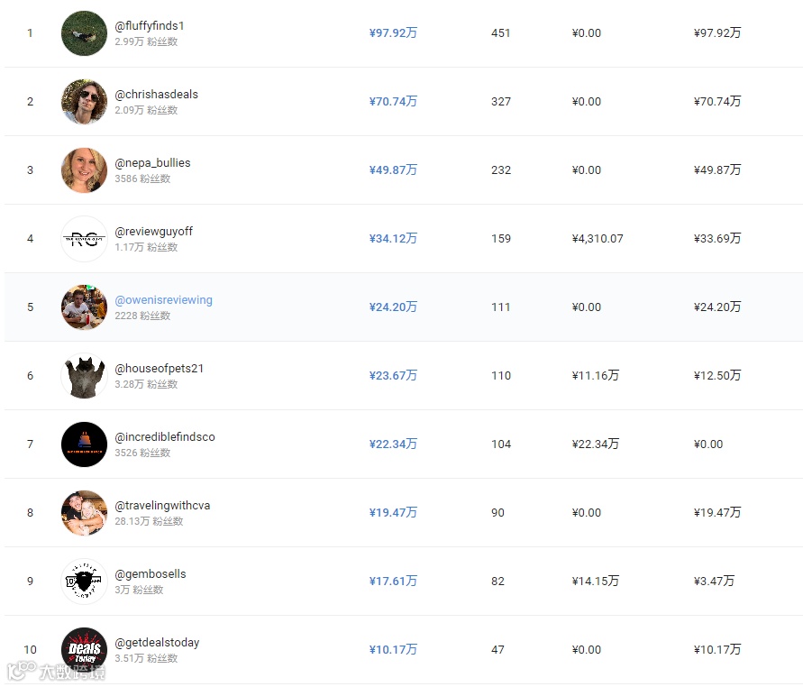Open ¥34.12万 sales figure for reviewguyoff
This screenshot has height=687, width=803.
tap(393, 238)
